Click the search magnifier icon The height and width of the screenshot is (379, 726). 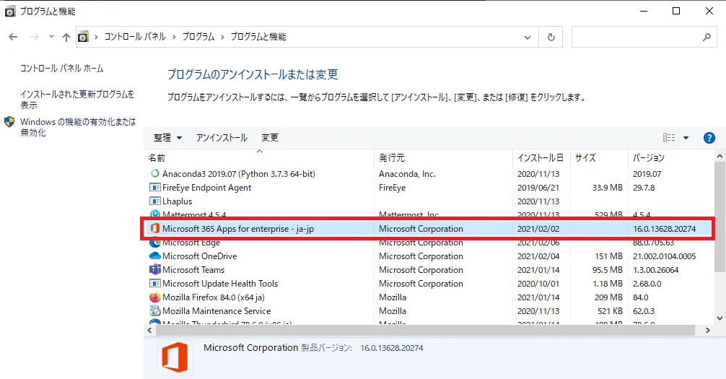(707, 37)
